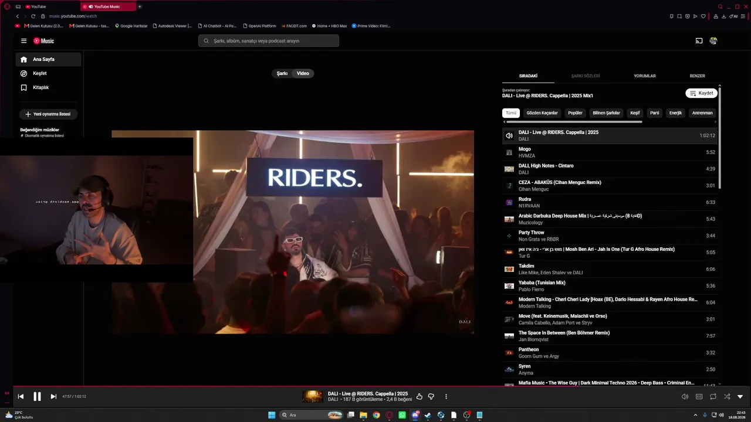Open the cast to device icon
The height and width of the screenshot is (422, 751).
pos(699,41)
